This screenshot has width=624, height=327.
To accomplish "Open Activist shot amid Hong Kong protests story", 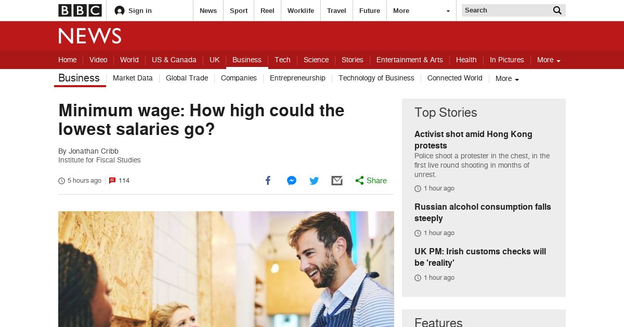I will pos(473,140).
